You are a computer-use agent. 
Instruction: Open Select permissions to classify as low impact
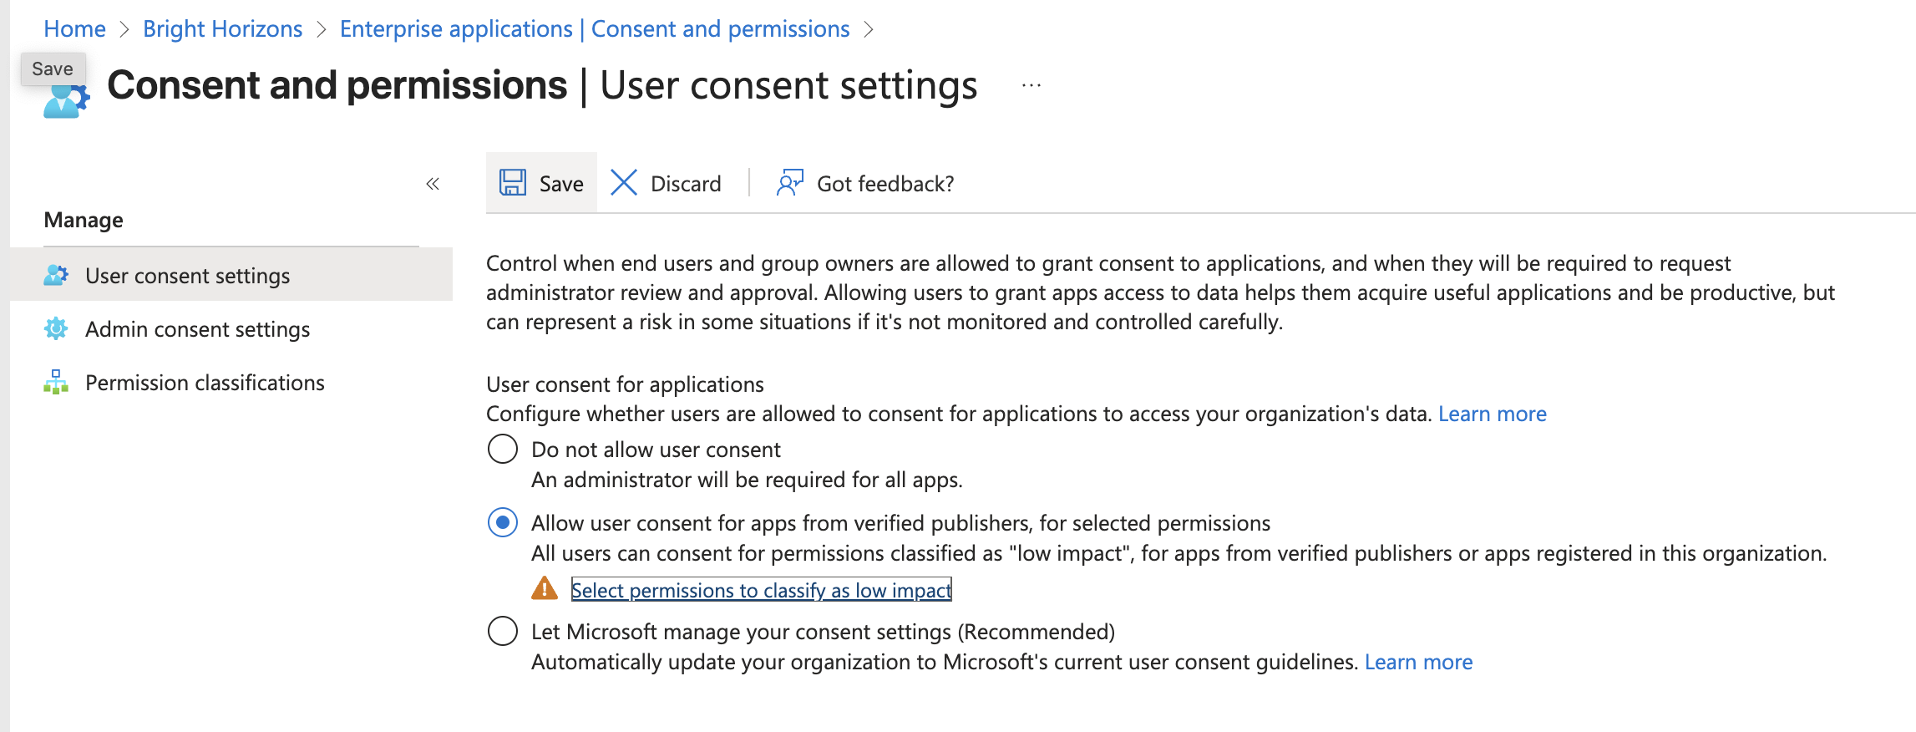(760, 590)
